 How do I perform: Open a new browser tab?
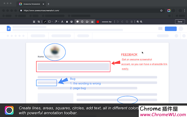[49, 4]
